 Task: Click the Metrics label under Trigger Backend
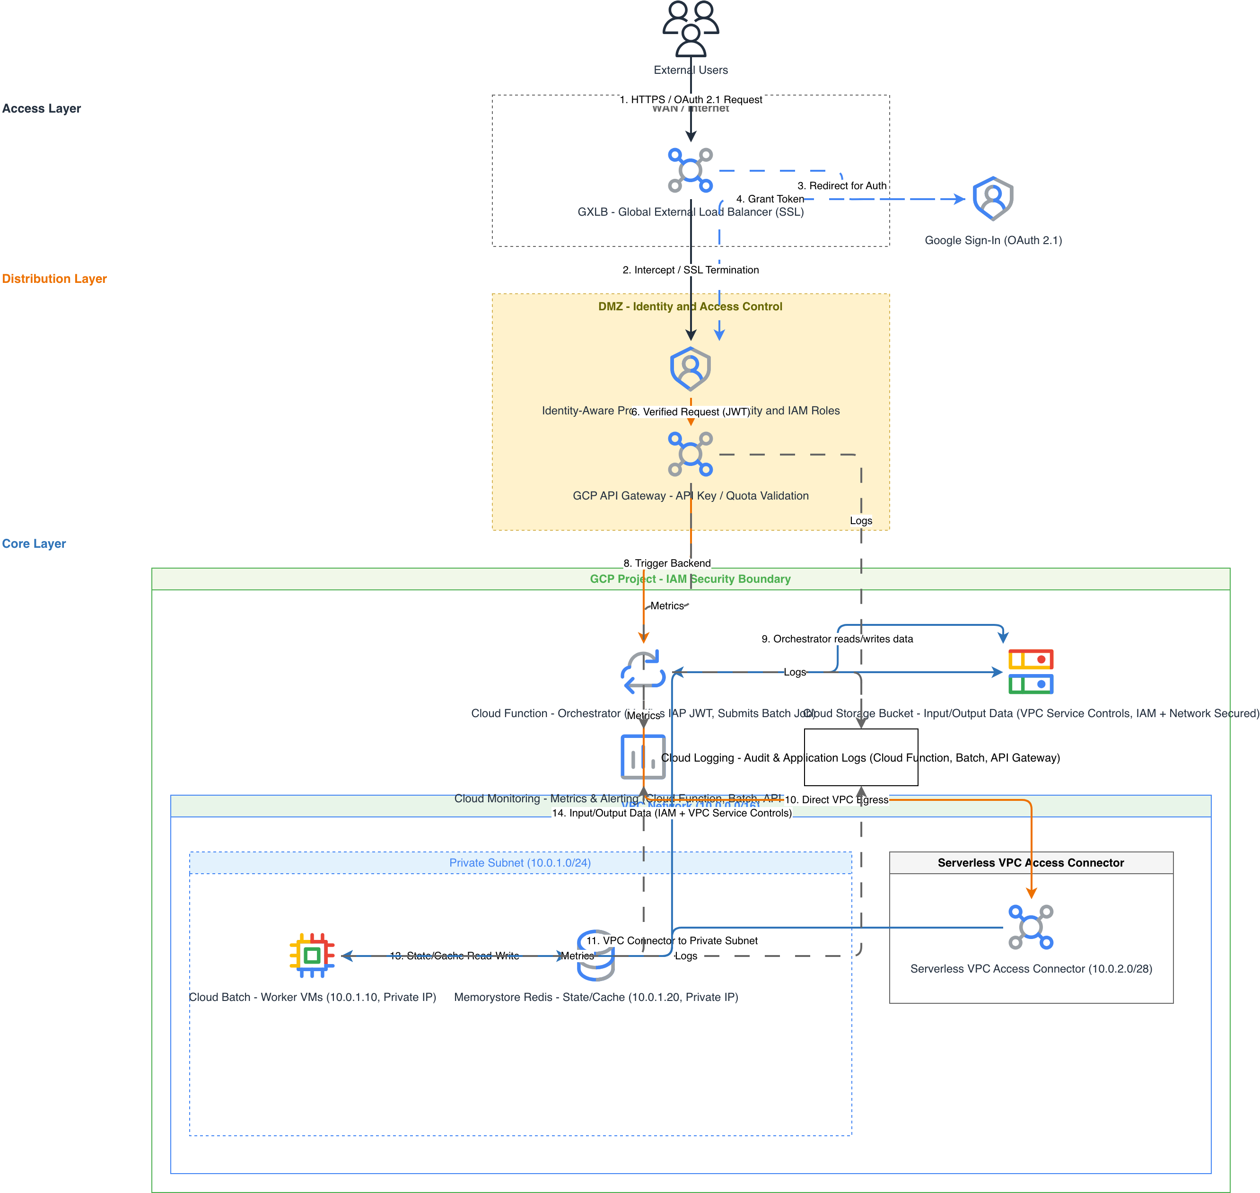(667, 606)
